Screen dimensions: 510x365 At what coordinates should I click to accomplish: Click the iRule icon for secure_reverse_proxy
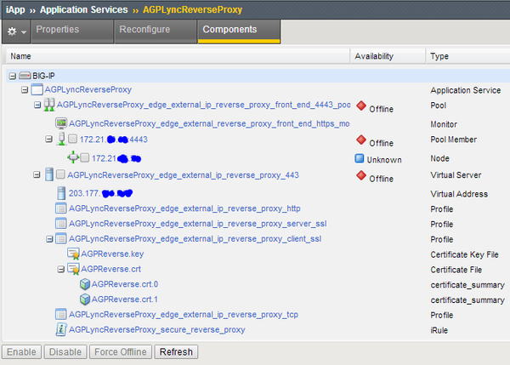pos(60,329)
